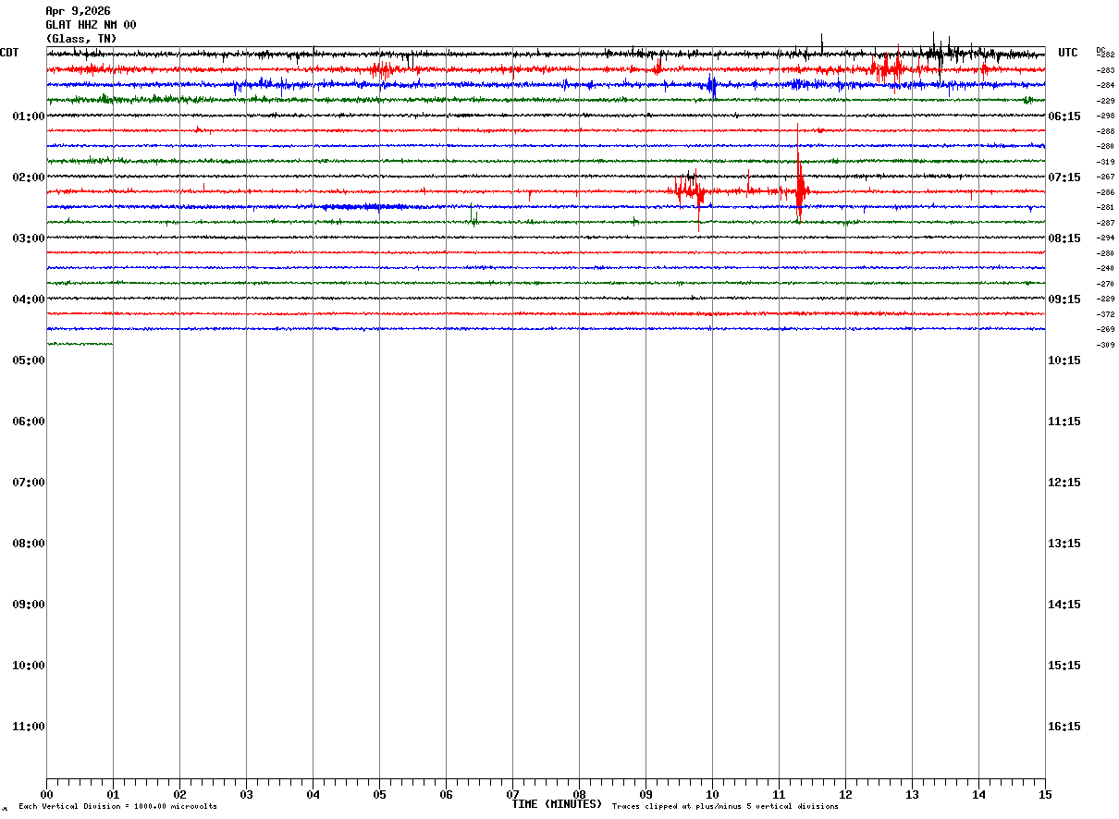The width and height of the screenshot is (1119, 819).
Task: Click the DC offset header label
Action: pos(1101,50)
